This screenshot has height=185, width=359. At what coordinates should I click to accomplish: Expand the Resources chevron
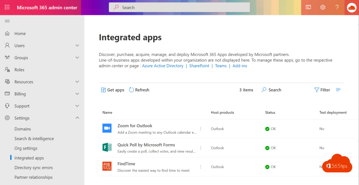coord(77,81)
